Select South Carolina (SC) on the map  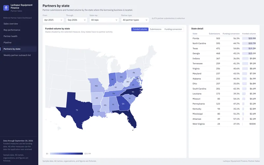pos(130,98)
